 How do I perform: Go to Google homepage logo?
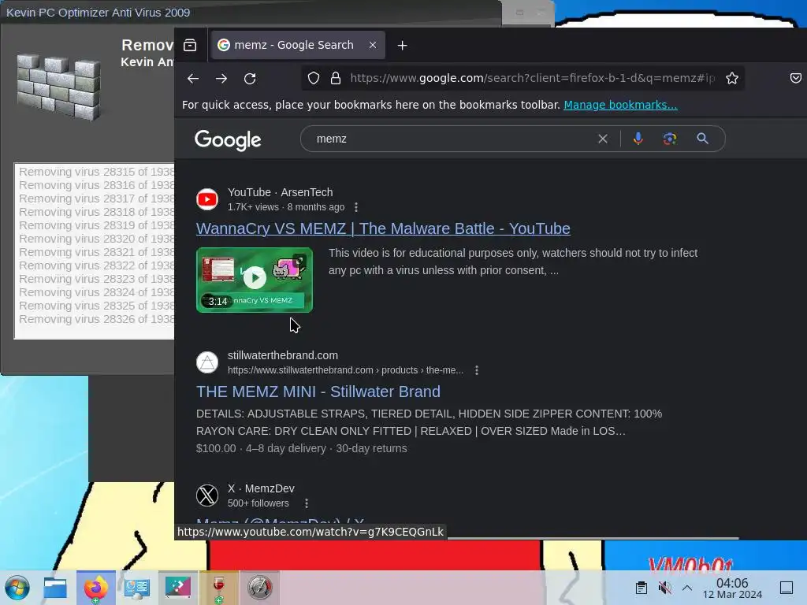click(x=228, y=140)
